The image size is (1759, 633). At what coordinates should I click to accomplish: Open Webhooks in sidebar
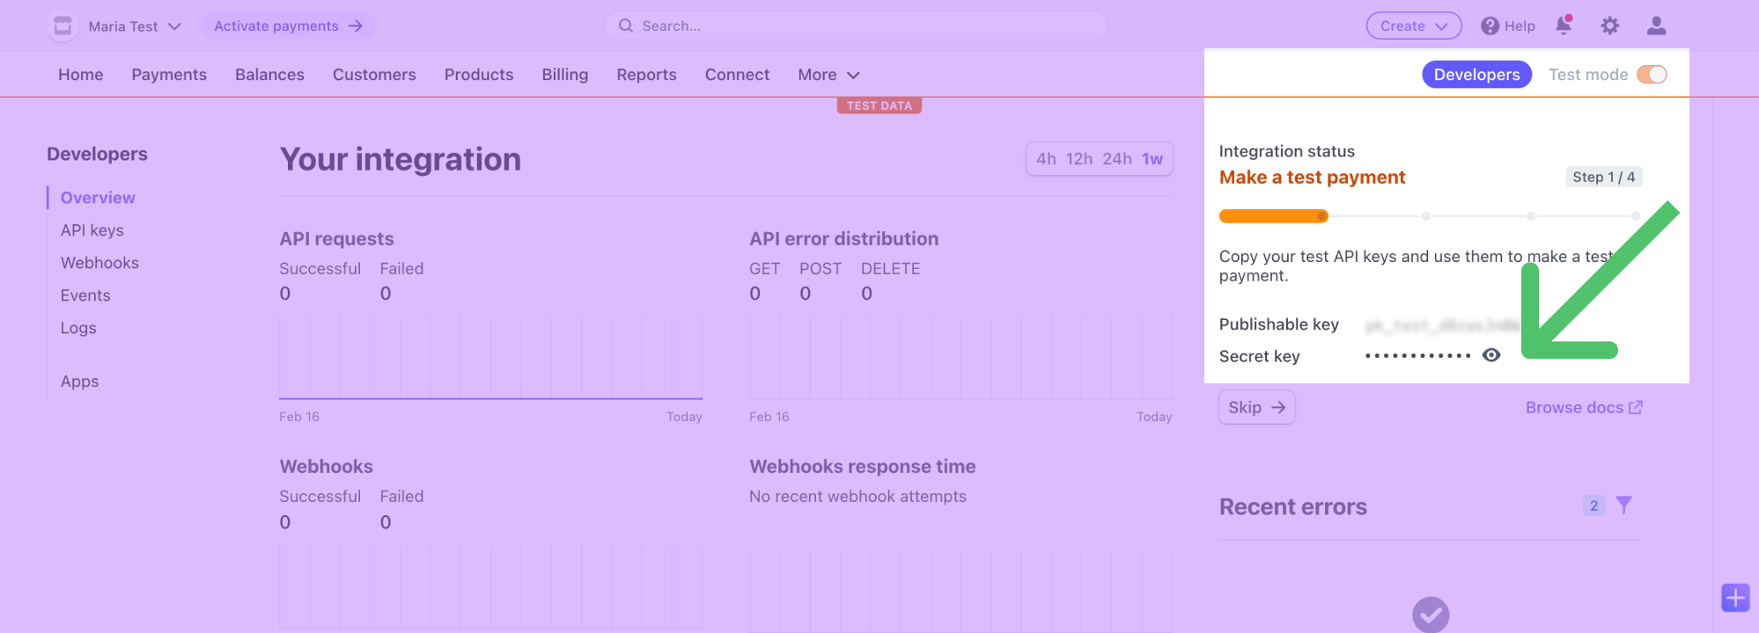tap(99, 263)
